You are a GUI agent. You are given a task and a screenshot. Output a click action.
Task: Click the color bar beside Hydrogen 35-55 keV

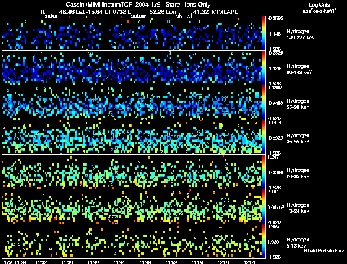264,137
